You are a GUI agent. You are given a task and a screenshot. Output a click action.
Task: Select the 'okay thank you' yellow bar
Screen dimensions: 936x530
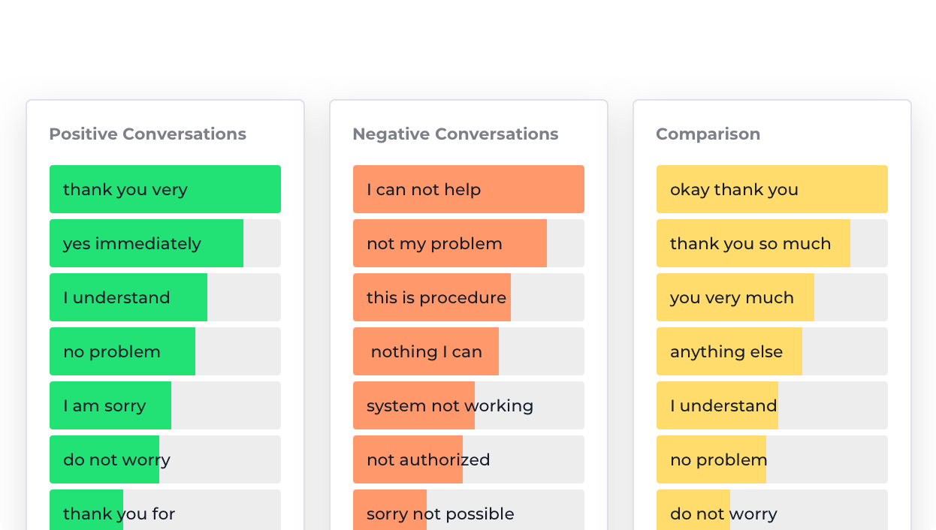click(x=772, y=189)
